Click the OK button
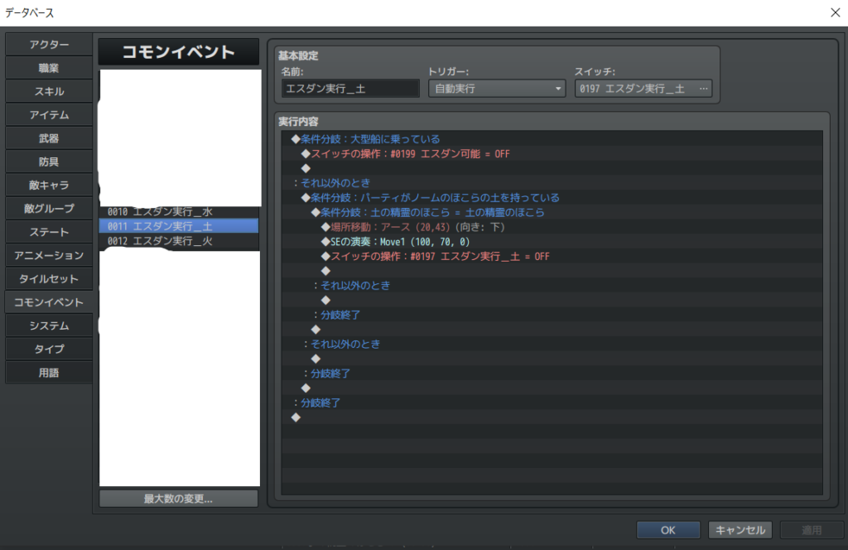This screenshot has height=550, width=848. [x=668, y=530]
